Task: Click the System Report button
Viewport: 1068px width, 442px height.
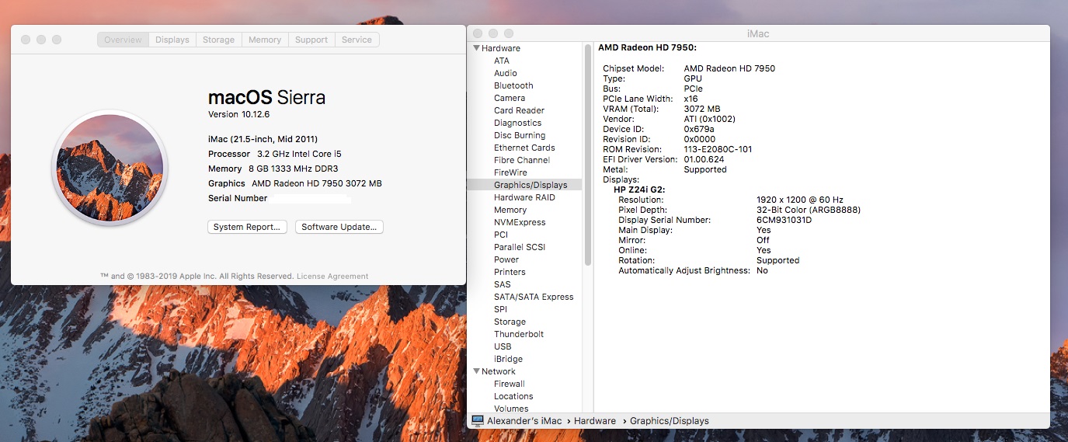Action: [x=248, y=227]
